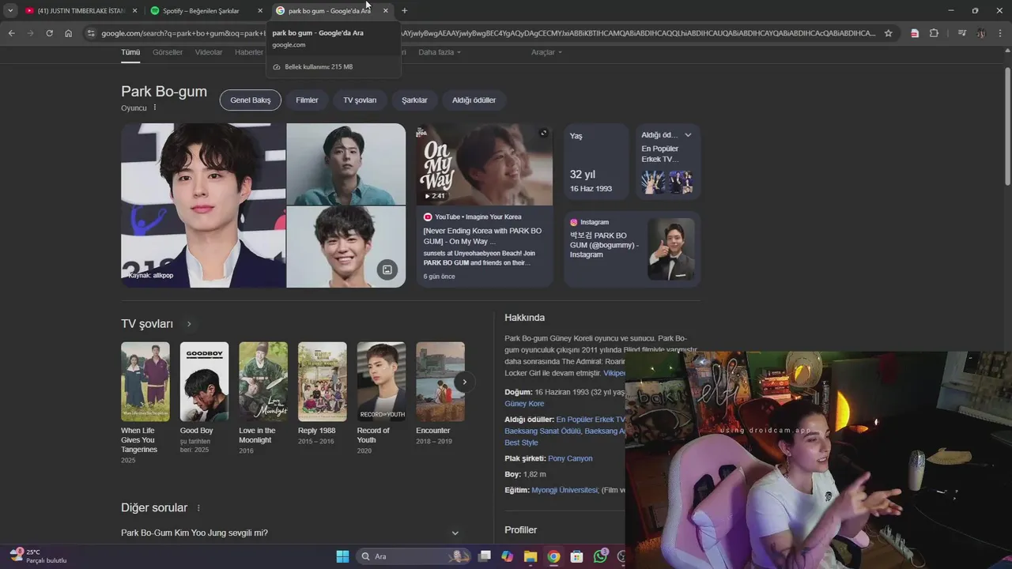This screenshot has width=1012, height=569.
Task: Open a new browser tab
Action: point(404,10)
